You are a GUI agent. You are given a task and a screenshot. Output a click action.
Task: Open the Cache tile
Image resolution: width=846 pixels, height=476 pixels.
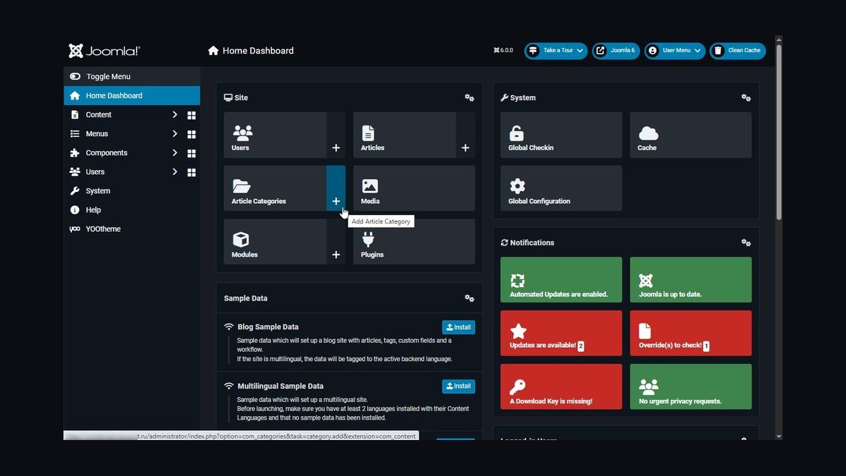point(690,135)
